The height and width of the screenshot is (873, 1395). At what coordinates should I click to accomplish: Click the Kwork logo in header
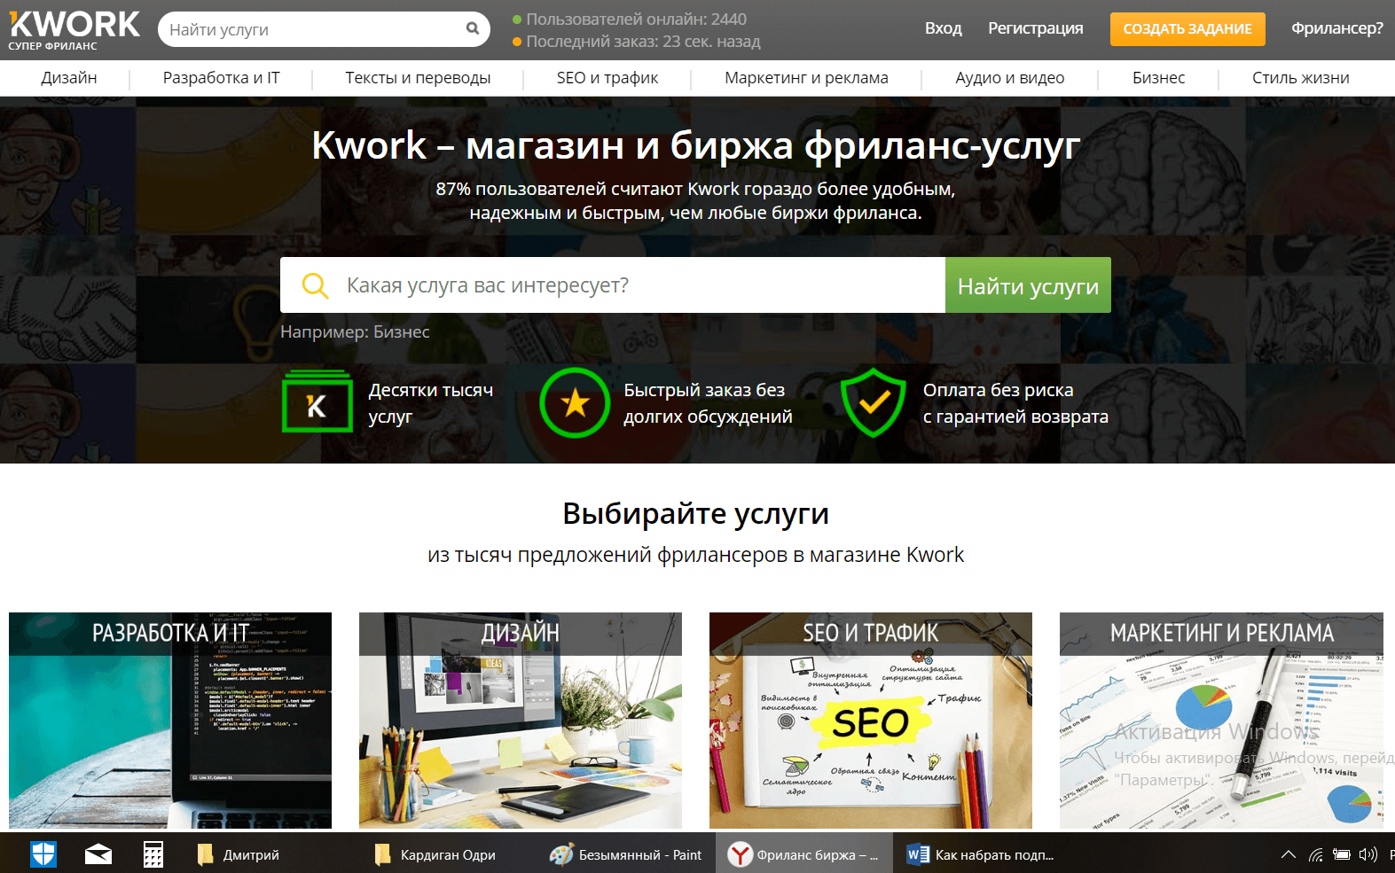74,29
